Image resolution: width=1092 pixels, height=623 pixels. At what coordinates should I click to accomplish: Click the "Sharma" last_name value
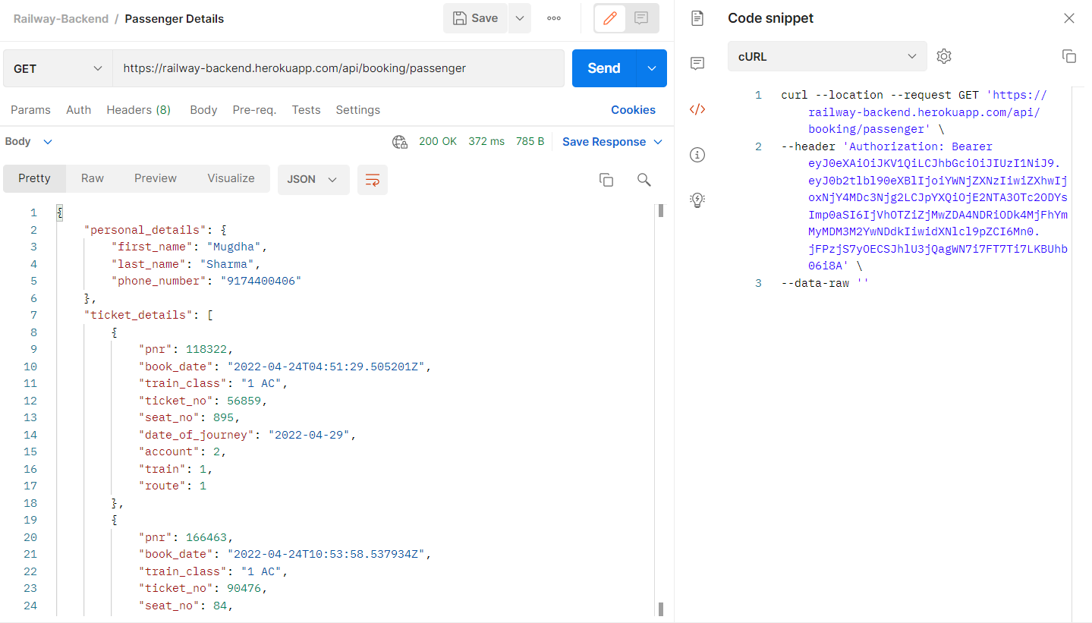click(227, 264)
